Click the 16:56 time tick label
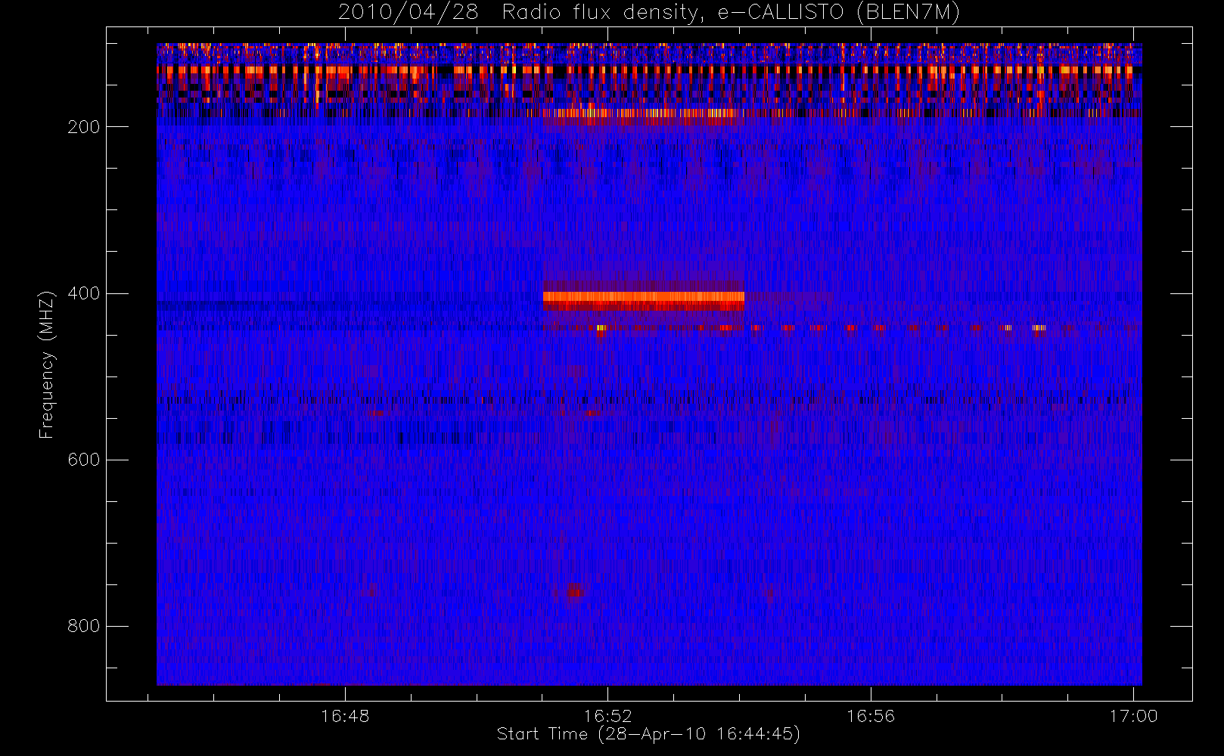Image resolution: width=1224 pixels, height=756 pixels. coord(870,716)
